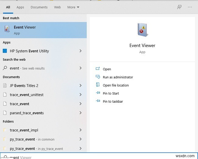The image size is (198, 159).
Task: Expand py_trace_event in common arrow
Action: tap(80, 139)
